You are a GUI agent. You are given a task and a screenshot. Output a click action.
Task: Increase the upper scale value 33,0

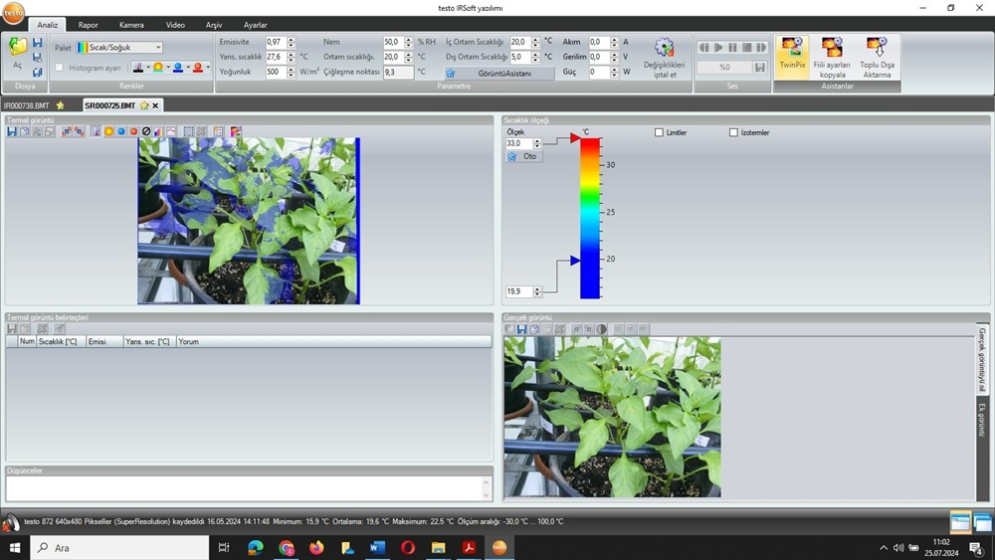click(x=538, y=140)
